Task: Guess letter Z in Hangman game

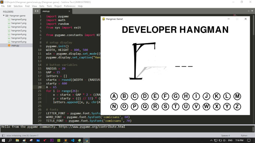Action: click(237, 107)
